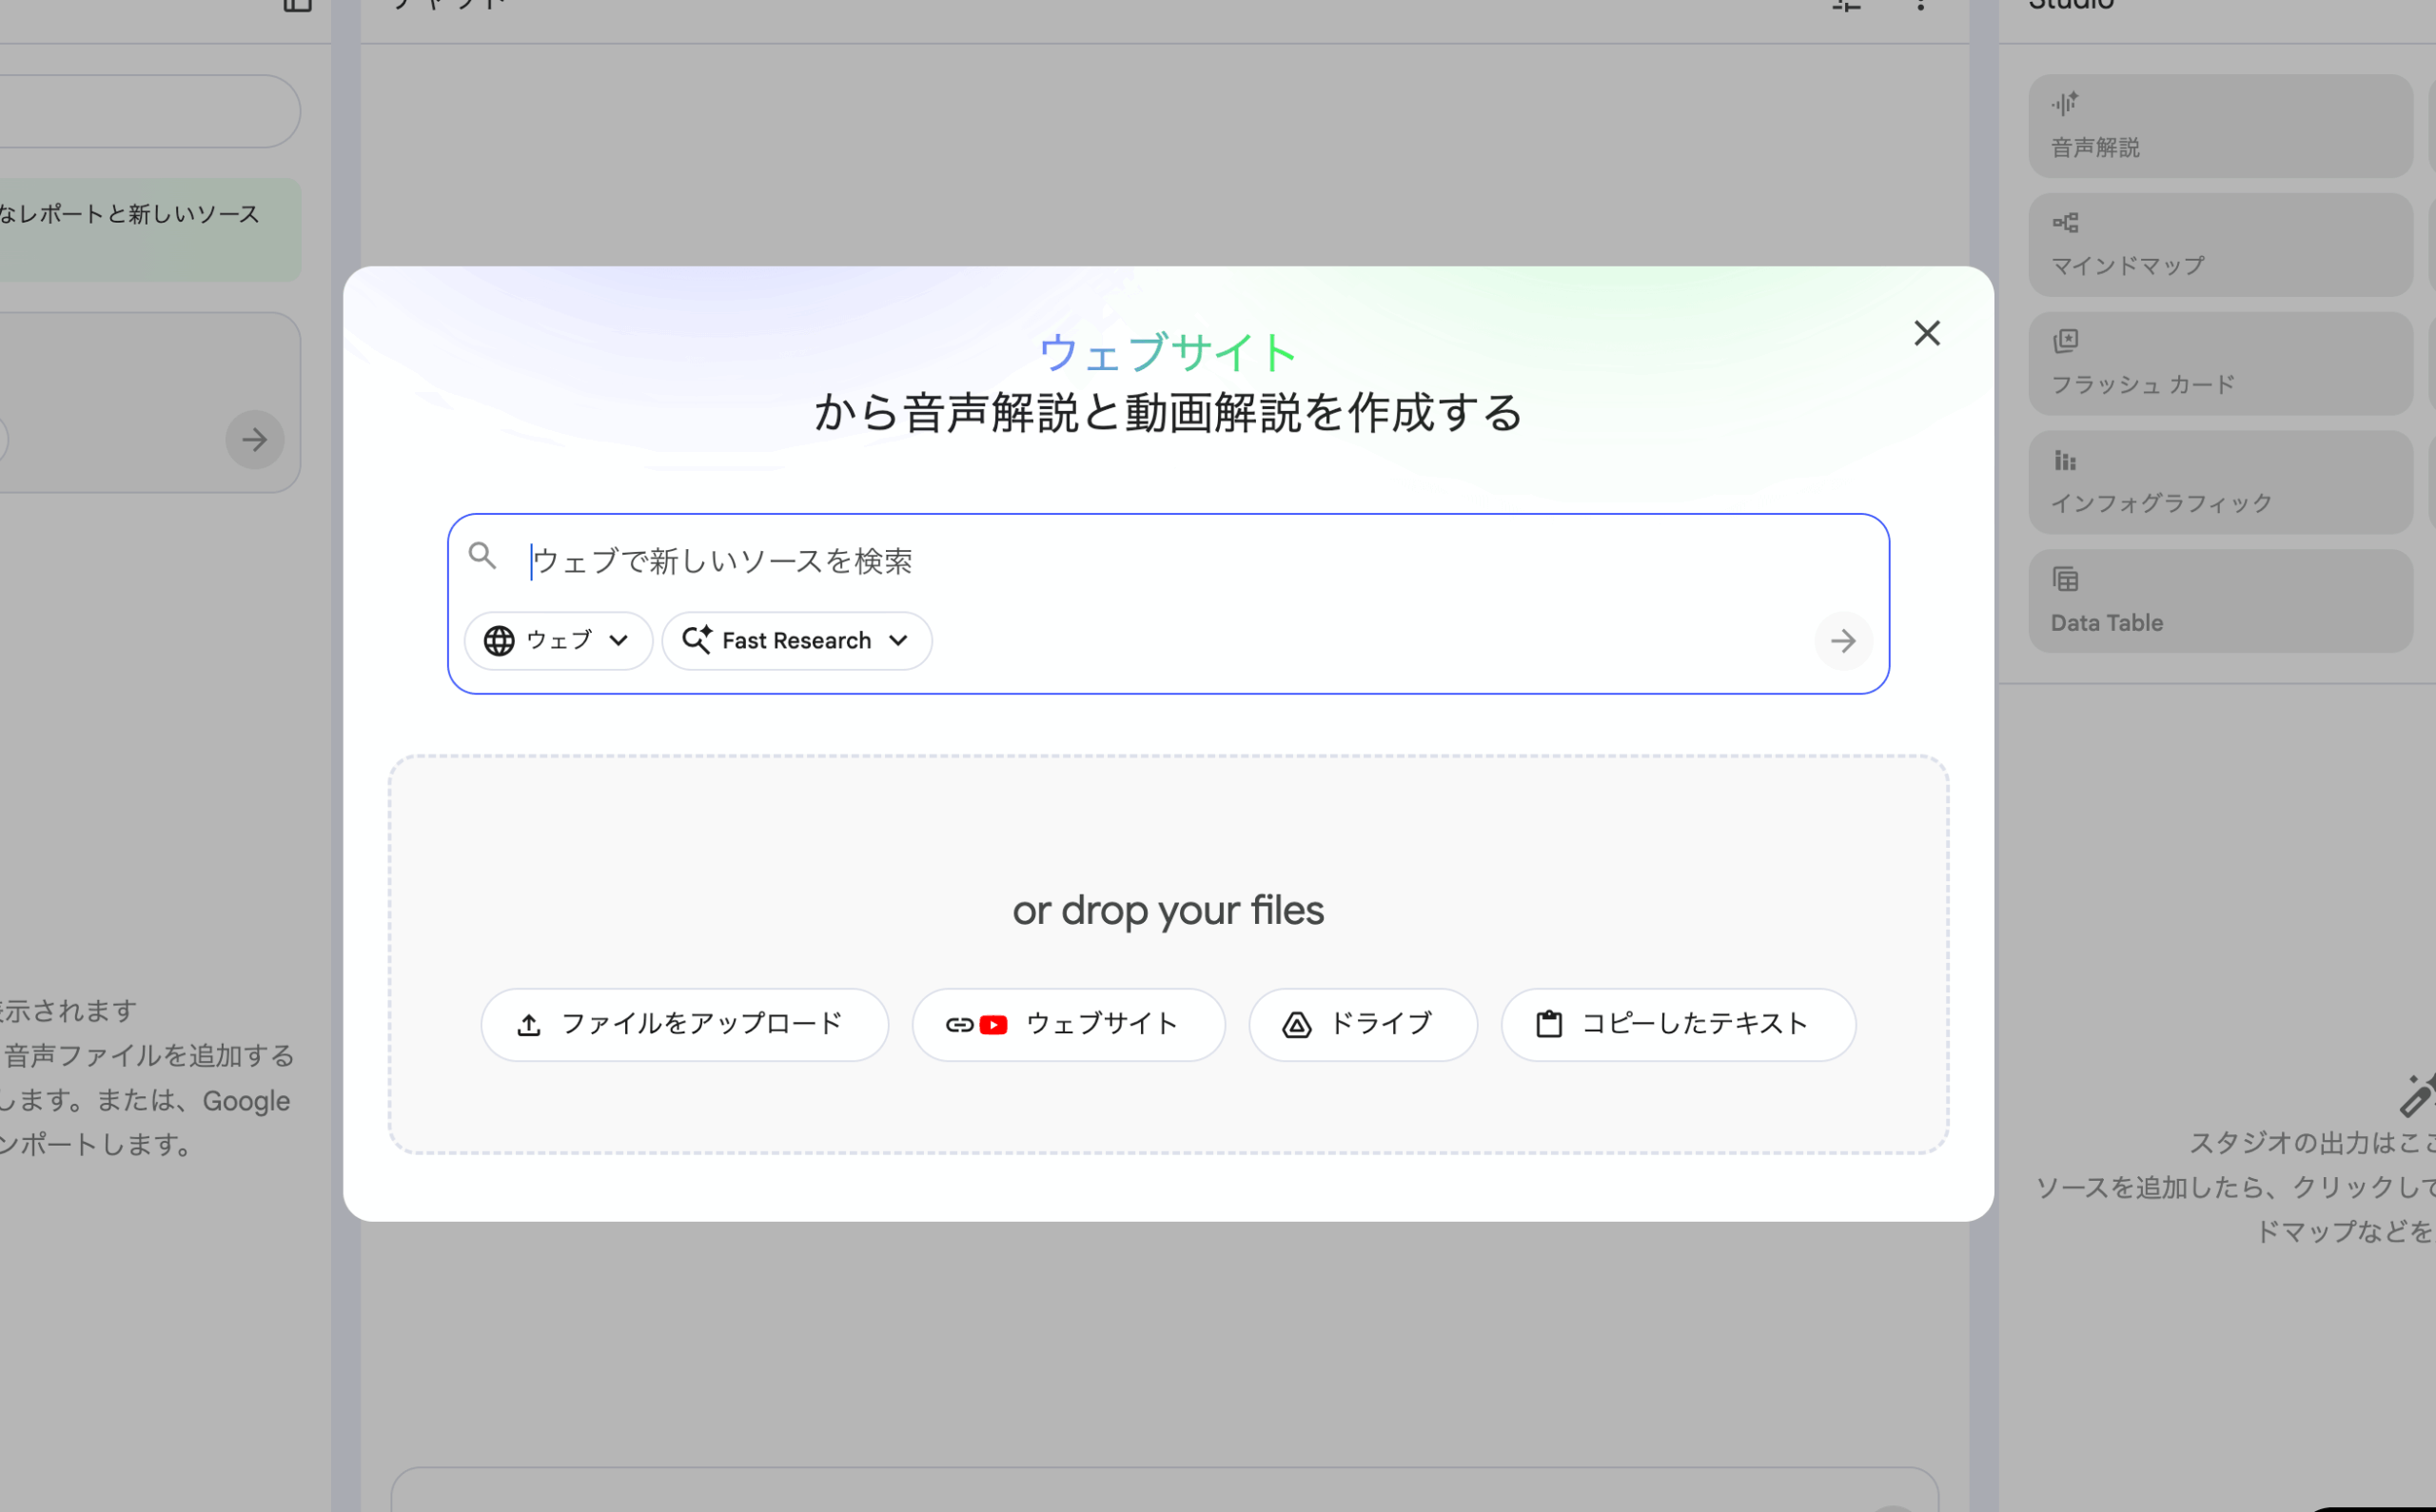Click the Drive triangle icon on ドライブ button

[x=1296, y=1024]
